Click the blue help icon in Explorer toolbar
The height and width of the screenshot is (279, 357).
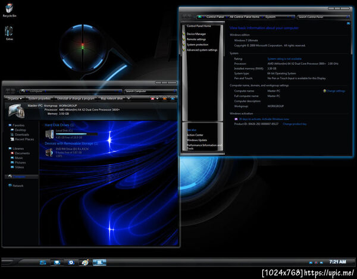(x=173, y=99)
